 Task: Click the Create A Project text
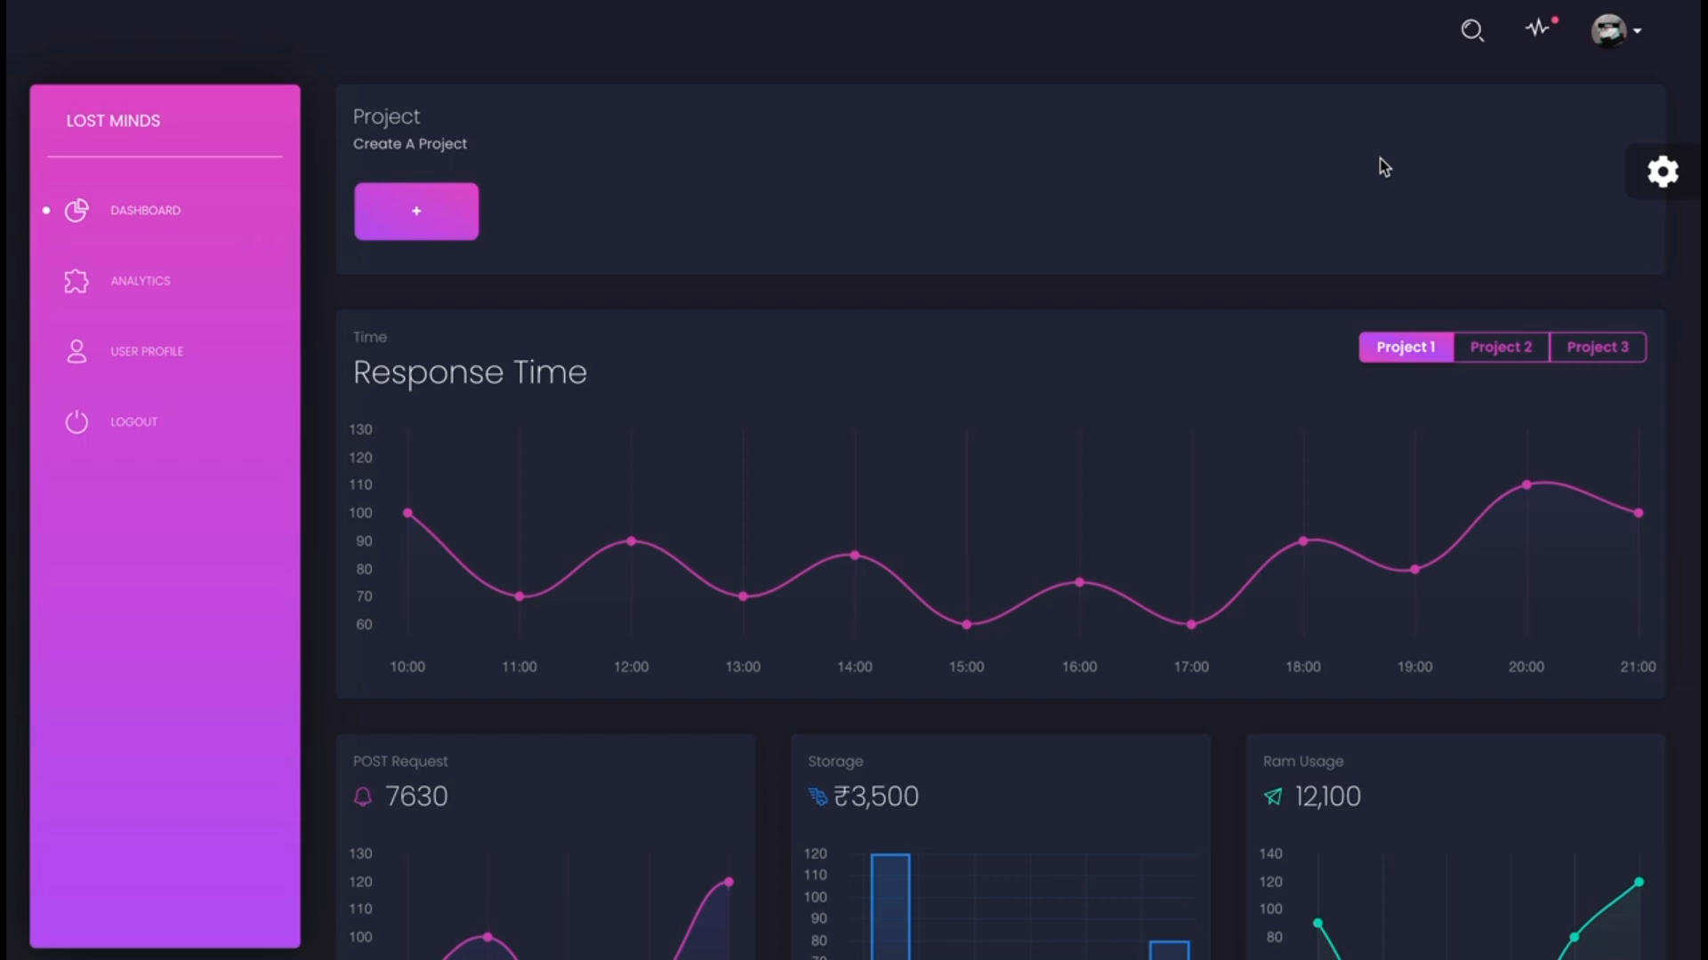(410, 144)
